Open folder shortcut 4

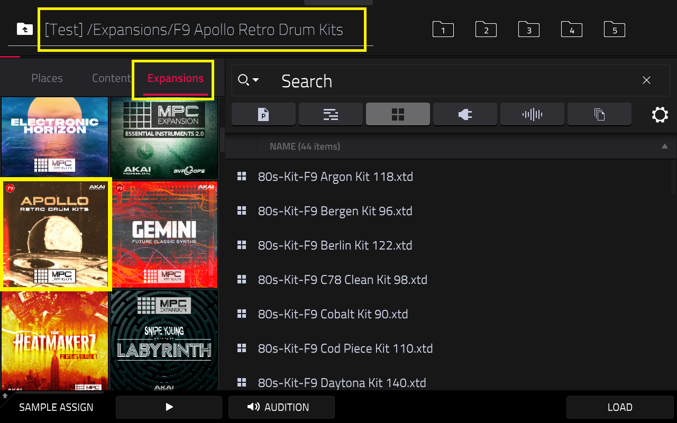[x=572, y=29]
